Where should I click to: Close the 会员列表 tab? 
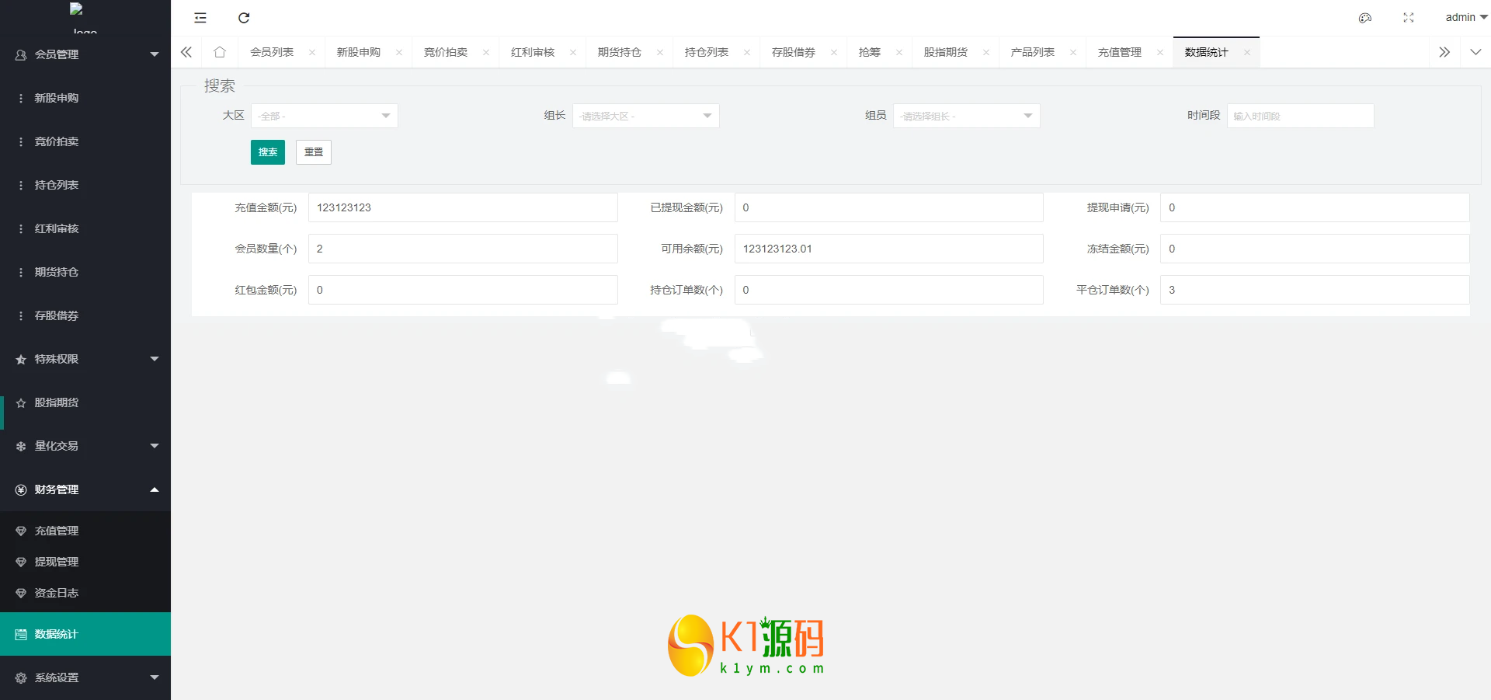click(312, 53)
